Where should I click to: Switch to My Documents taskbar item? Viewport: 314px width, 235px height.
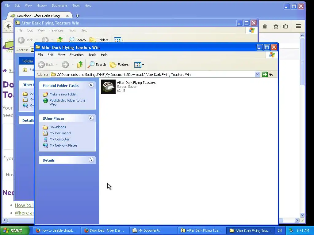tap(154, 230)
